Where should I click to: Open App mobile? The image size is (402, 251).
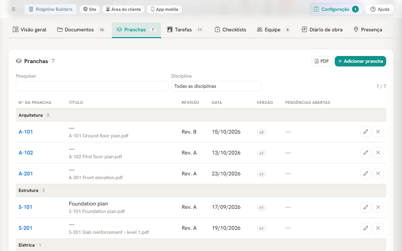[x=164, y=9]
